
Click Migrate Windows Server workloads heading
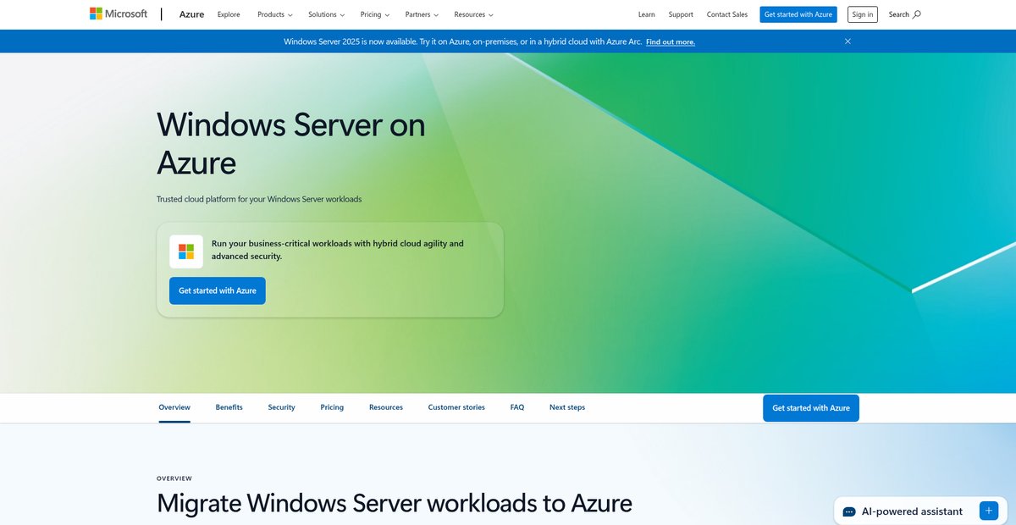pos(395,503)
